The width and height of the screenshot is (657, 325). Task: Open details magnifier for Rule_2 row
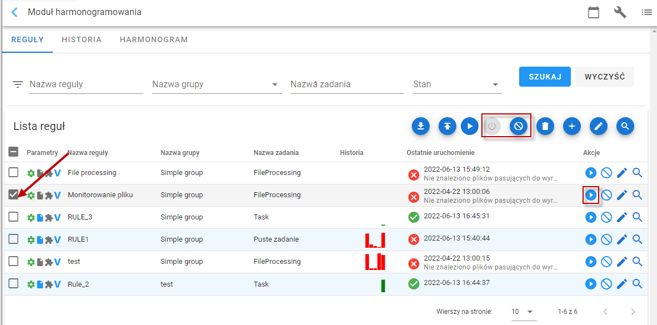[x=638, y=283]
